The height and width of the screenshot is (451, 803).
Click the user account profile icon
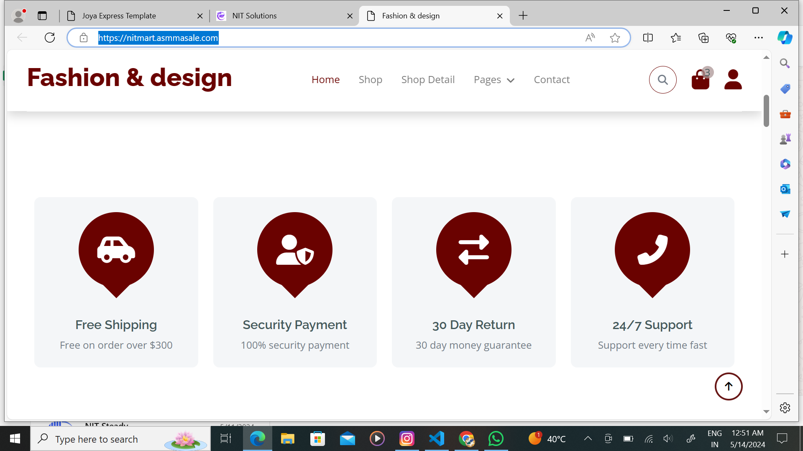733,80
